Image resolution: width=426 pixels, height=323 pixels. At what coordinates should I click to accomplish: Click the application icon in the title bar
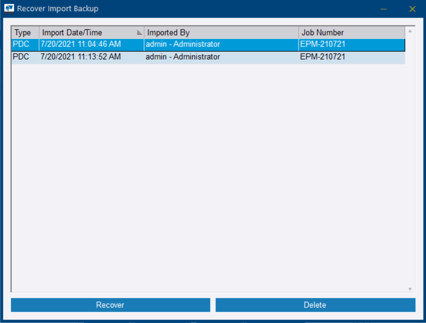pyautogui.click(x=9, y=8)
